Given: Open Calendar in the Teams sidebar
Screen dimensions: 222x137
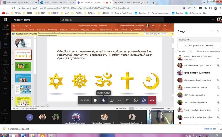Looking at the screenshot, I should point(5,62).
